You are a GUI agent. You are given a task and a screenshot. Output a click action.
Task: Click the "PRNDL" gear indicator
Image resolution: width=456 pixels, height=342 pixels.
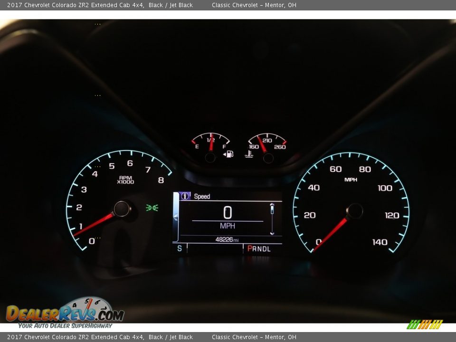tap(259, 248)
